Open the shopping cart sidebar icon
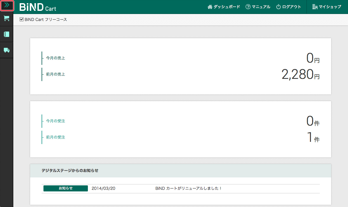This screenshot has height=207, width=348. pos(7,18)
